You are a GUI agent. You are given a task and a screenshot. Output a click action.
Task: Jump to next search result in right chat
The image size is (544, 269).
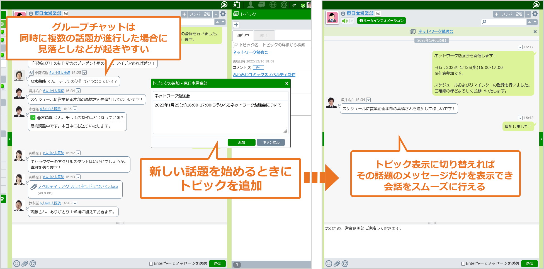click(x=535, y=22)
